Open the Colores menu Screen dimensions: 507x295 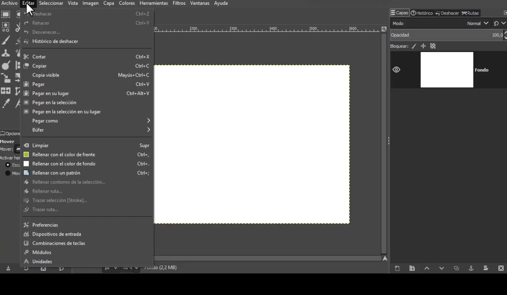pyautogui.click(x=127, y=3)
